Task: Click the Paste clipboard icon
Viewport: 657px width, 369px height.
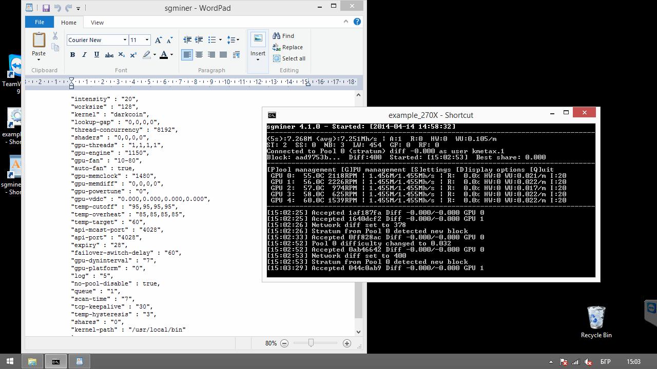Action: point(39,40)
